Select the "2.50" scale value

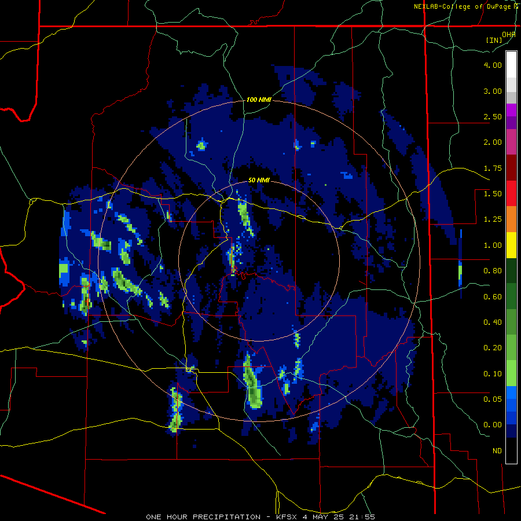493,116
